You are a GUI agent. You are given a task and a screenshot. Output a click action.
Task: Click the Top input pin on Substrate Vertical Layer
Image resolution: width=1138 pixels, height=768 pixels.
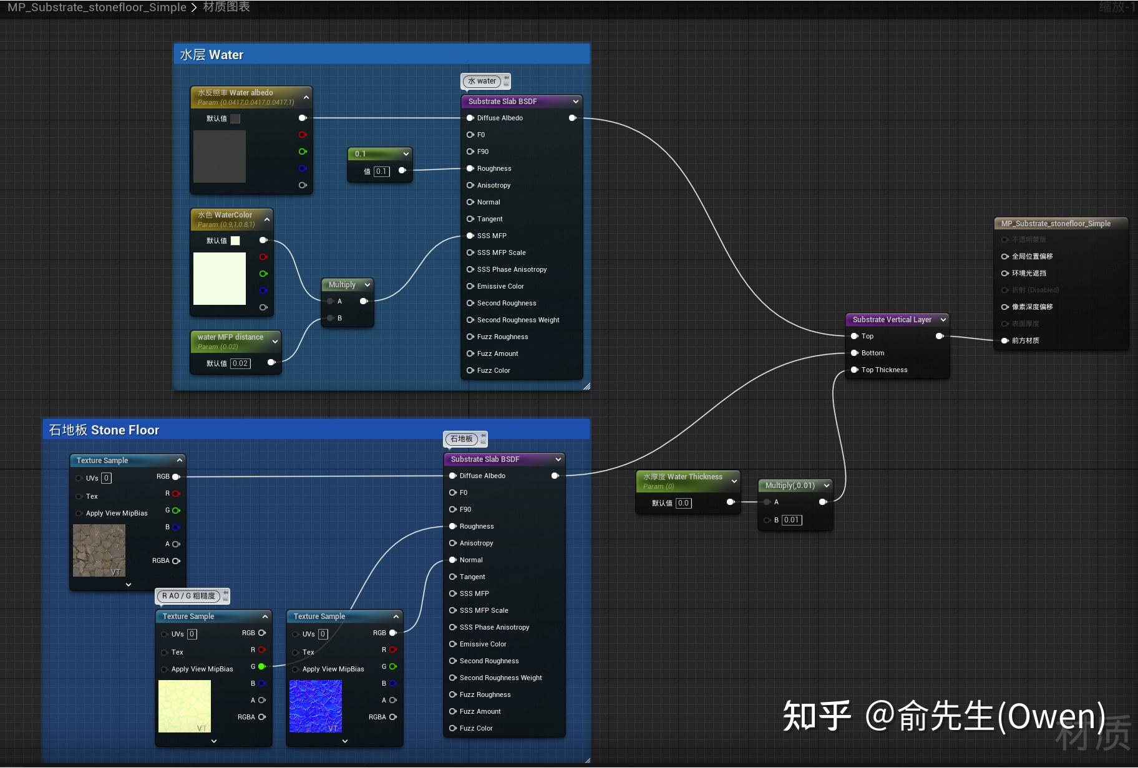pyautogui.click(x=855, y=336)
